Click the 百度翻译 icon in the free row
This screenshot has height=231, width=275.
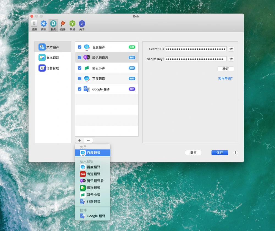point(87,47)
